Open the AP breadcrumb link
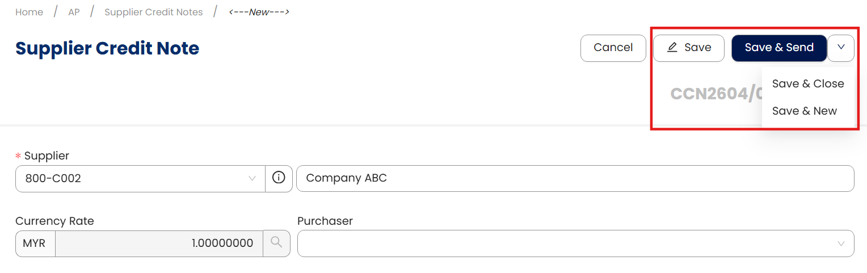The width and height of the screenshot is (867, 273). 74,12
